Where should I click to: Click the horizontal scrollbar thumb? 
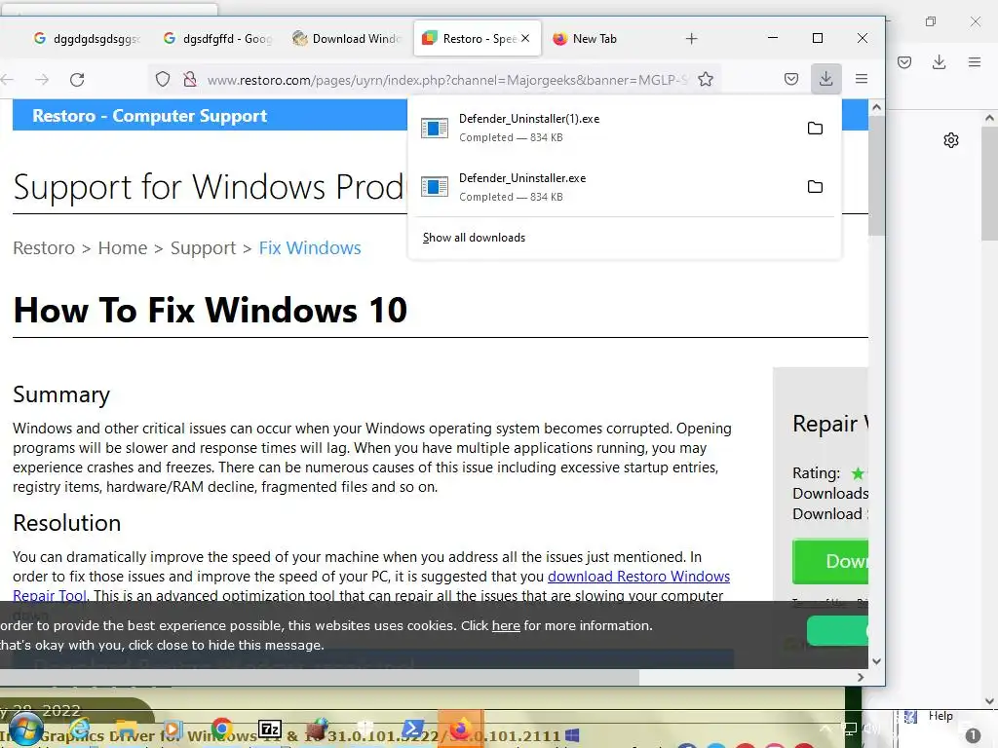pos(320,678)
